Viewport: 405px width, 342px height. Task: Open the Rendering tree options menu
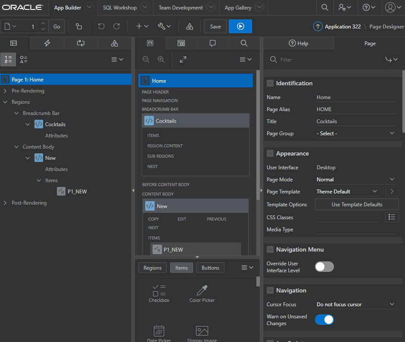point(117,60)
